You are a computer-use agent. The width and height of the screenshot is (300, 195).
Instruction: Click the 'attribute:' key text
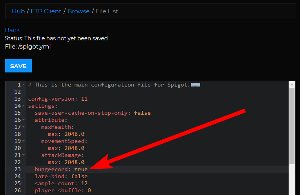tap(51, 120)
